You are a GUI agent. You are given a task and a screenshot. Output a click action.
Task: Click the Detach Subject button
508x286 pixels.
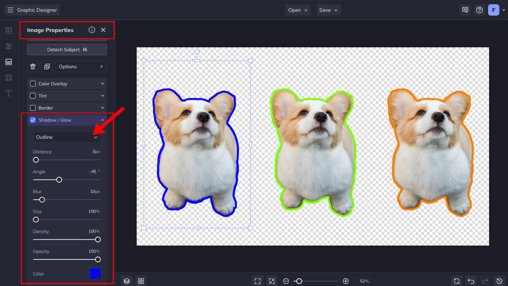(67, 50)
